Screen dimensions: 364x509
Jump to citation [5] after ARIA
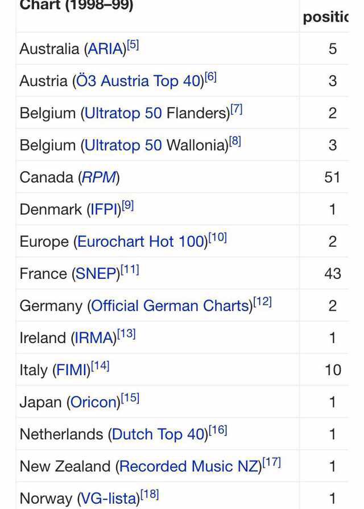tap(133, 45)
